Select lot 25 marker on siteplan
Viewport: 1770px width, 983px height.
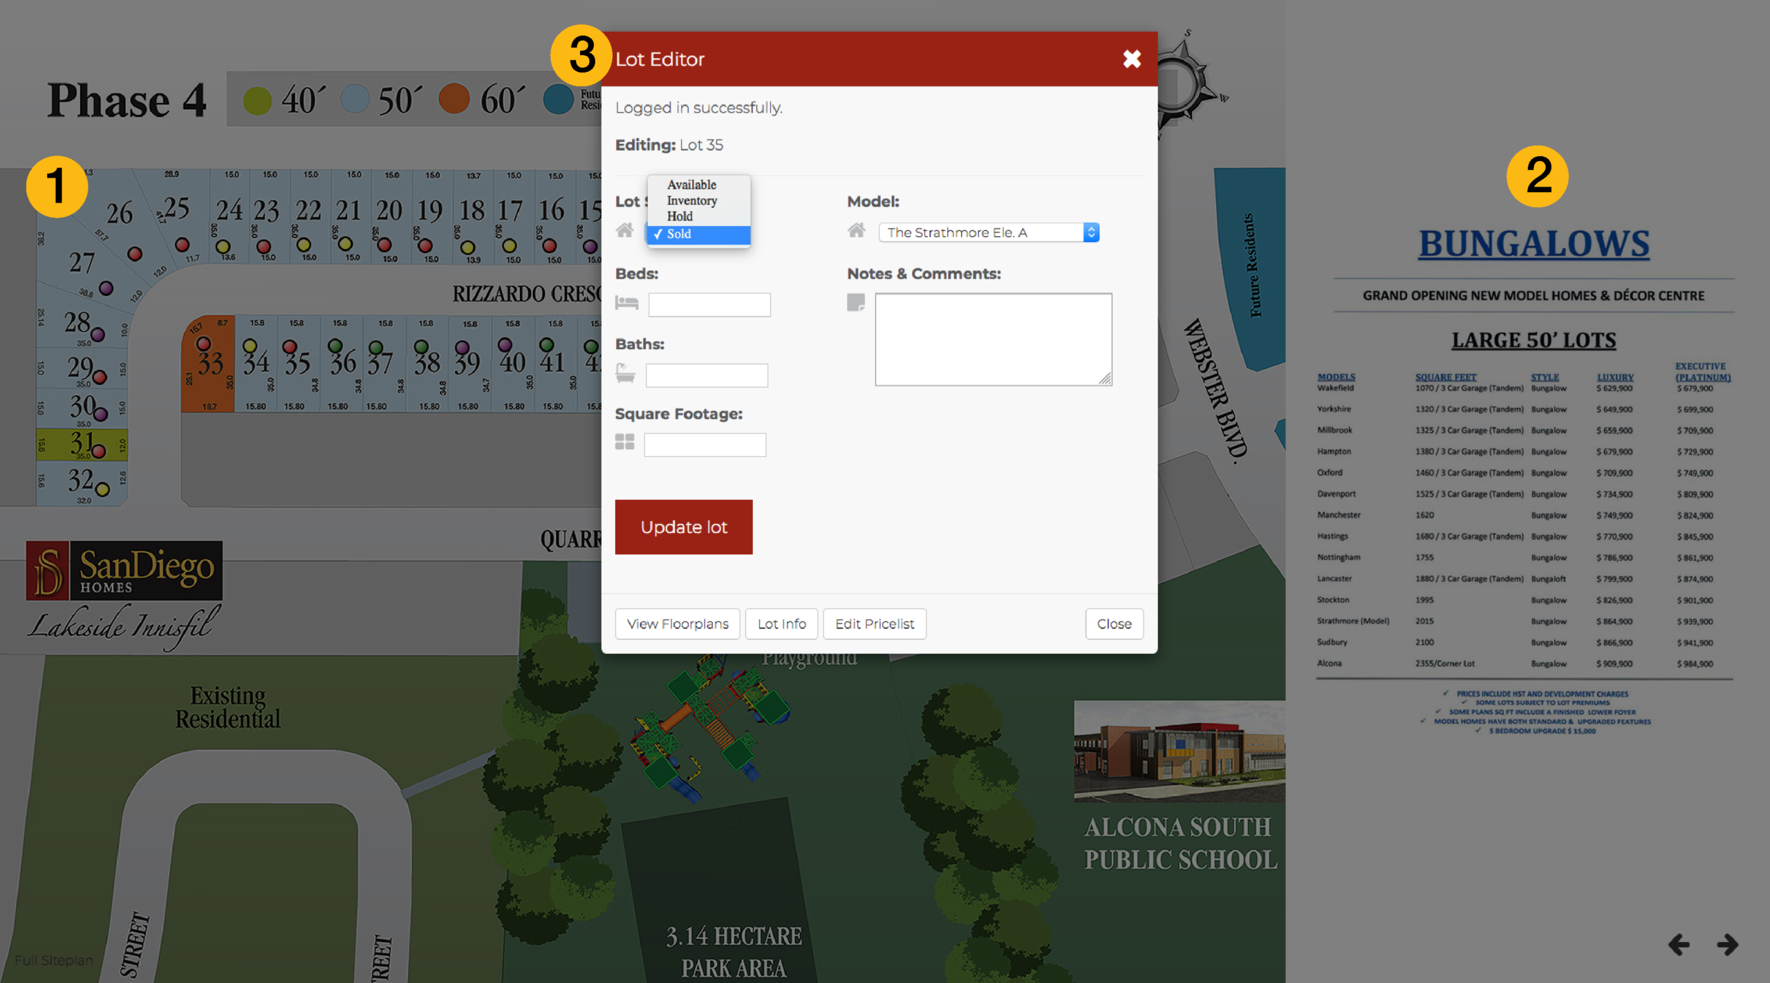(182, 245)
